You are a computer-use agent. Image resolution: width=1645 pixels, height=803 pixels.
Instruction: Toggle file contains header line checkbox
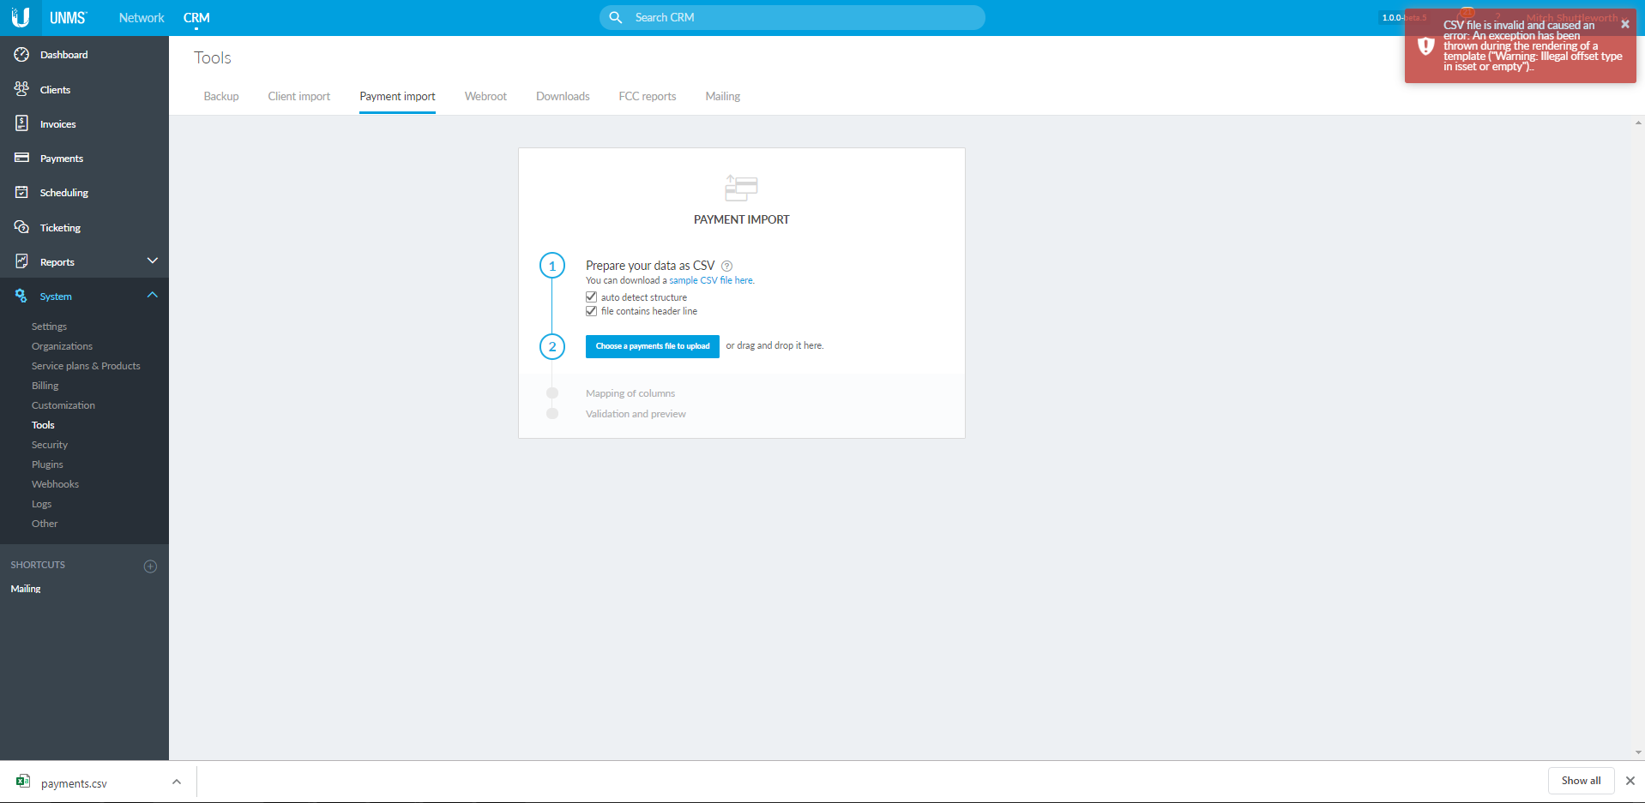click(x=591, y=311)
